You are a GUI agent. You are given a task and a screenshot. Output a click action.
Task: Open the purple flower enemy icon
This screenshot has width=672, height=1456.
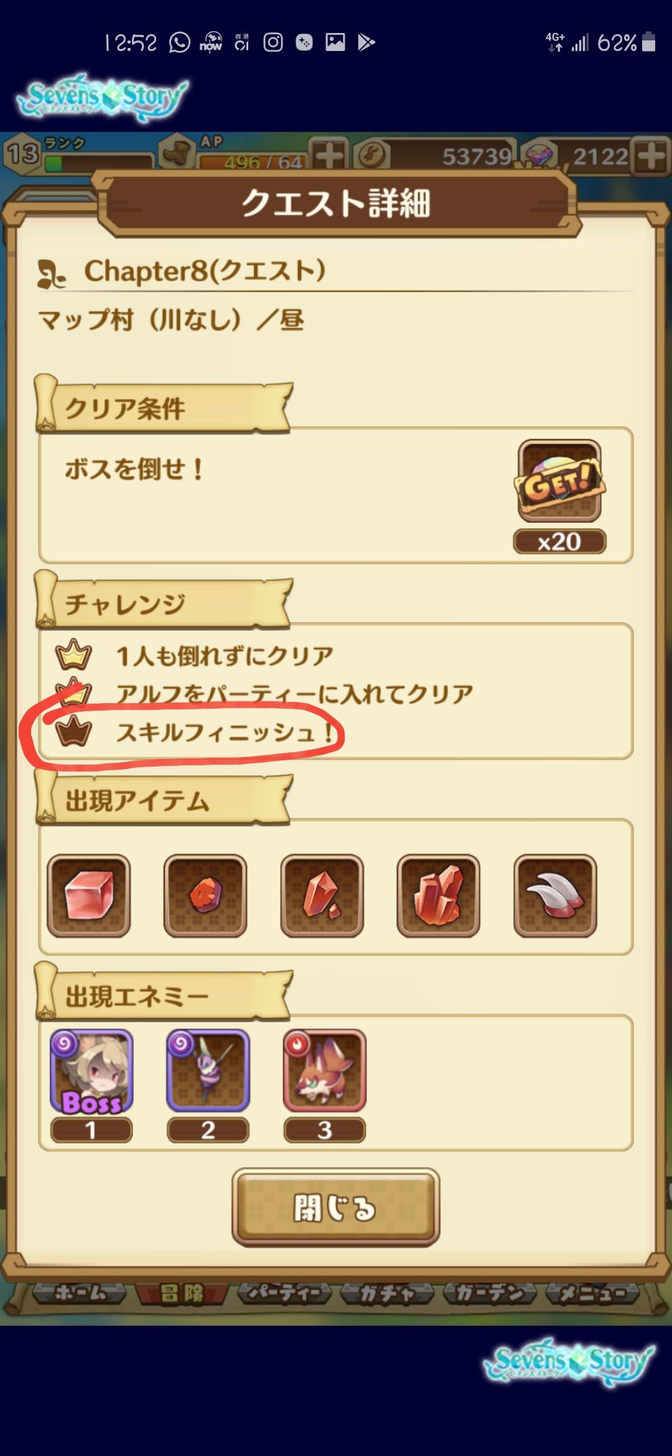pyautogui.click(x=208, y=1070)
